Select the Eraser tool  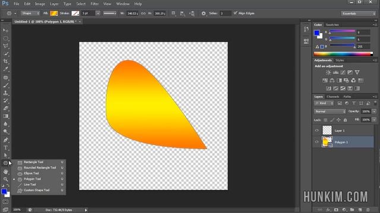5,108
